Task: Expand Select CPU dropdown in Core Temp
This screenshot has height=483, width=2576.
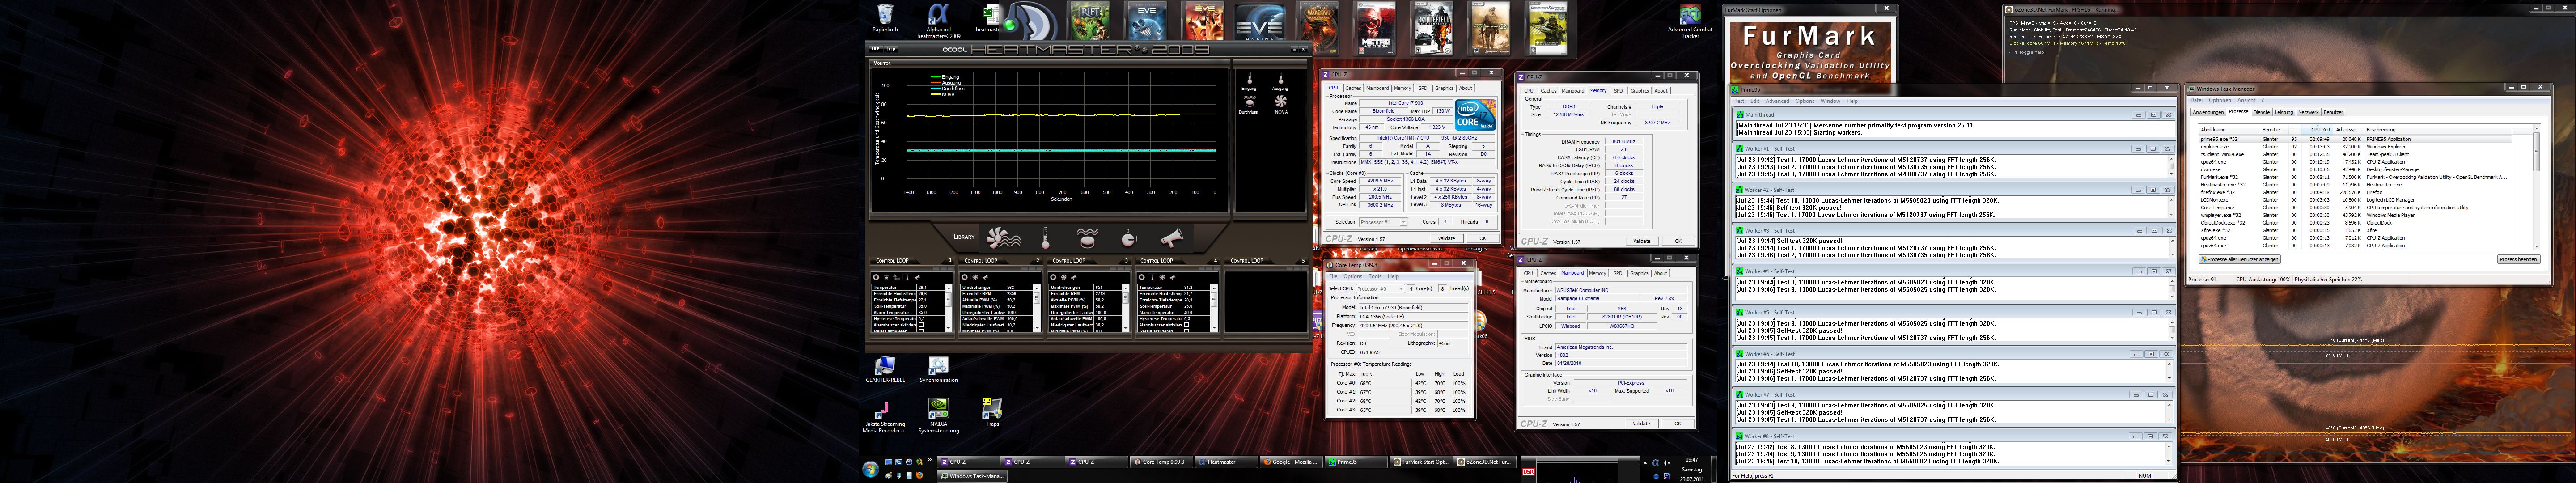Action: point(1380,289)
